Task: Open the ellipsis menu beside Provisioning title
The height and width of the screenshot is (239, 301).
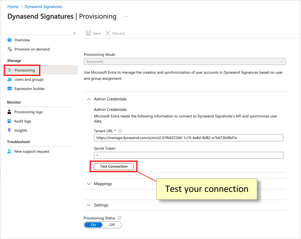Action: [x=126, y=16]
